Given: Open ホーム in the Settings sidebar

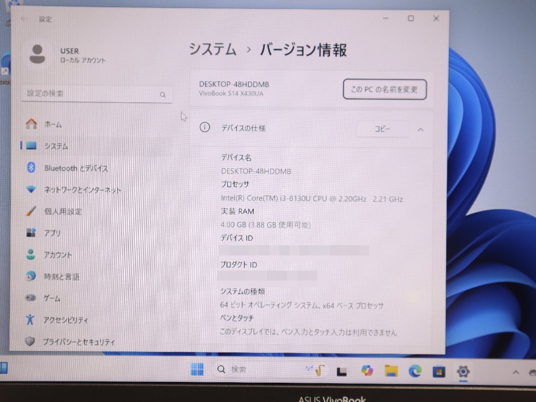Looking at the screenshot, I should (54, 125).
